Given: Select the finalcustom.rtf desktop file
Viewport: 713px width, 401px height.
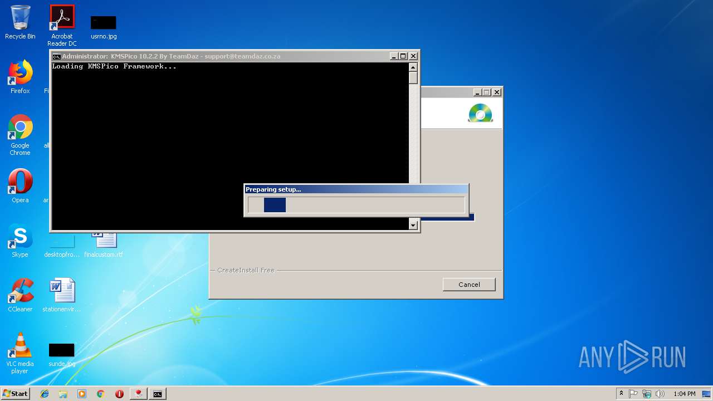Looking at the screenshot, I should (x=104, y=246).
